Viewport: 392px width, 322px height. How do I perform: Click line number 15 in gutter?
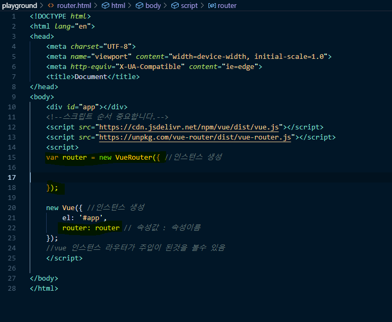coord(12,157)
